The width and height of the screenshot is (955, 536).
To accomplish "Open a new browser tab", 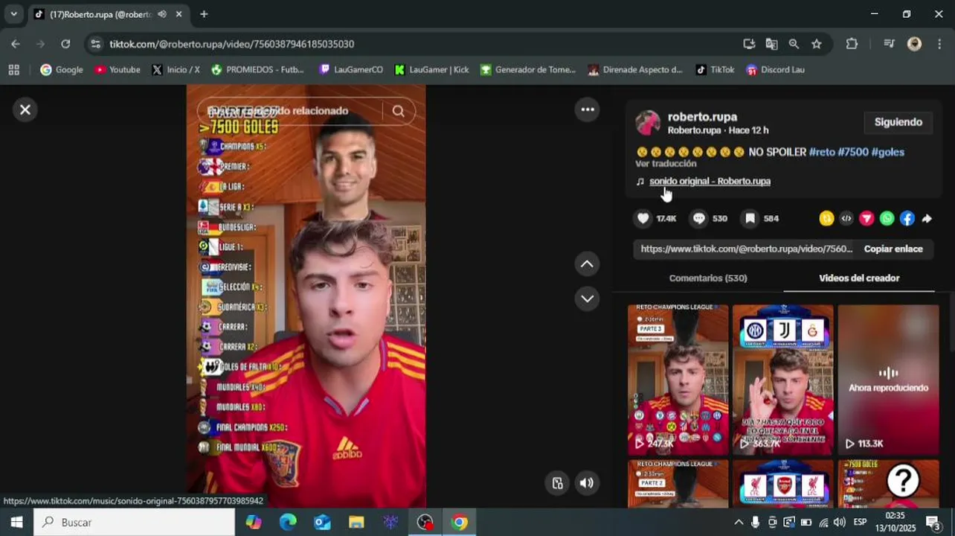I will (x=204, y=14).
